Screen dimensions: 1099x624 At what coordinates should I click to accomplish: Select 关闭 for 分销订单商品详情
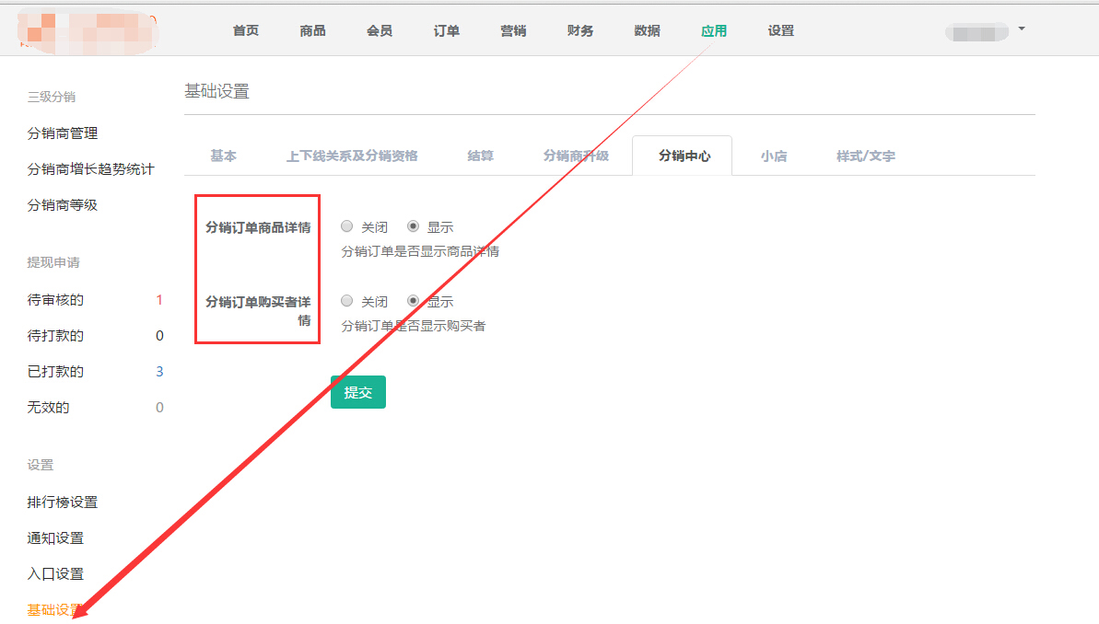[347, 226]
